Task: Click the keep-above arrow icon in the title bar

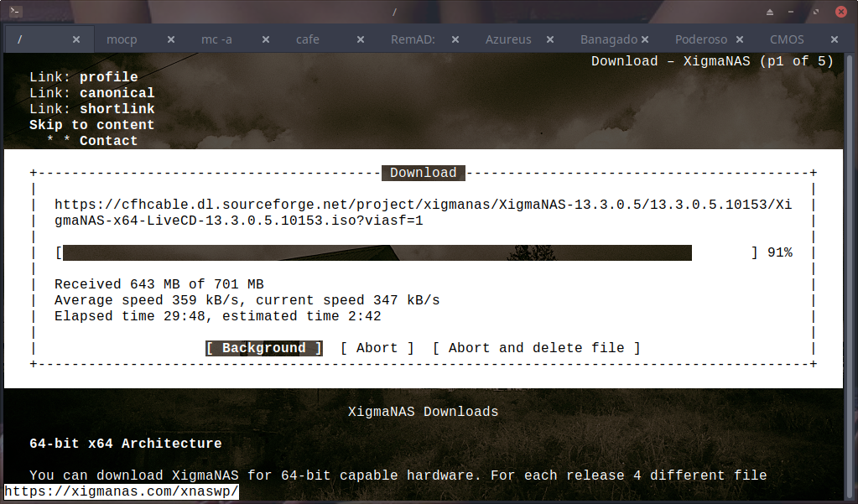Action: [769, 12]
